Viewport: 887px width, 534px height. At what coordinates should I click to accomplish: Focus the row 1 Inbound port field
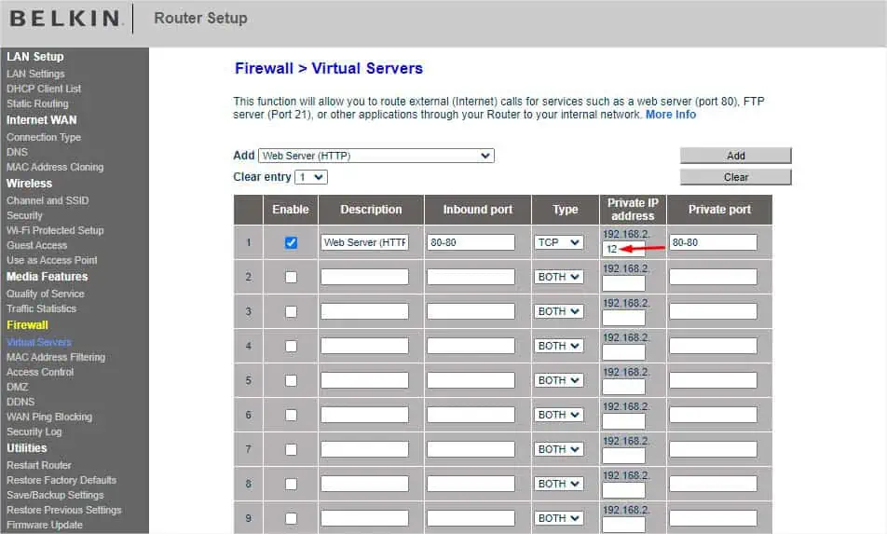pyautogui.click(x=471, y=242)
